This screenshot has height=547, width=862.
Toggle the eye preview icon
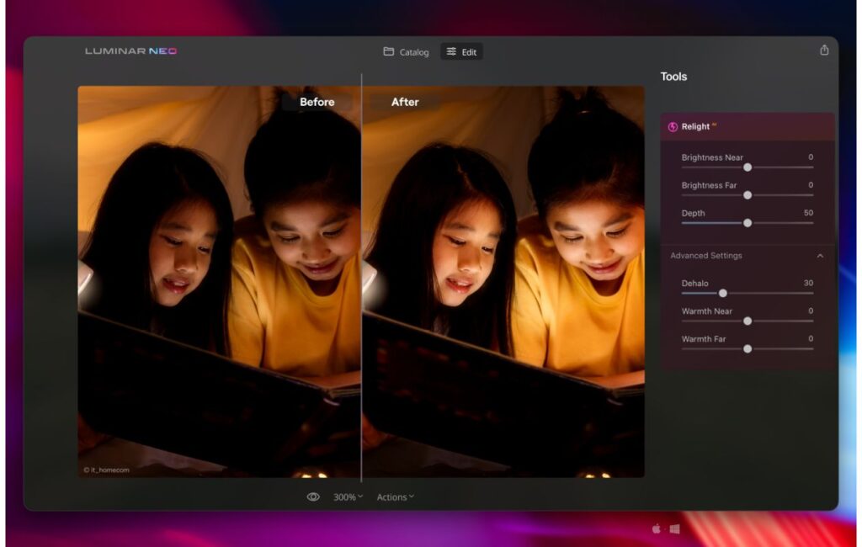click(313, 497)
